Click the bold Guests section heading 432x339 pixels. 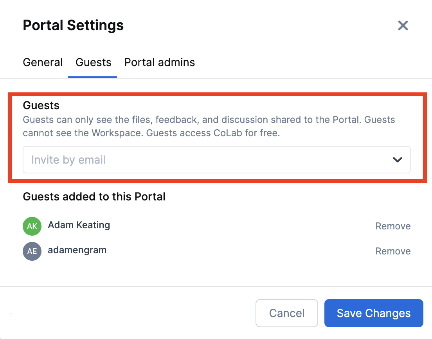click(41, 105)
